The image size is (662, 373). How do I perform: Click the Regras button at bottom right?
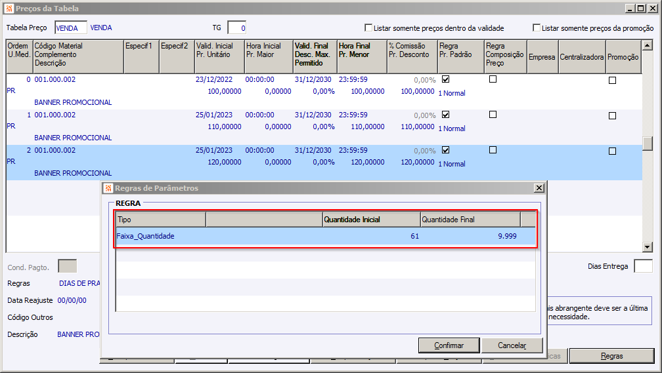click(611, 356)
